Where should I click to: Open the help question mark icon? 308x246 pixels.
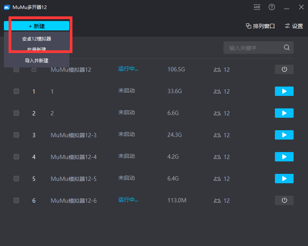pos(272,7)
